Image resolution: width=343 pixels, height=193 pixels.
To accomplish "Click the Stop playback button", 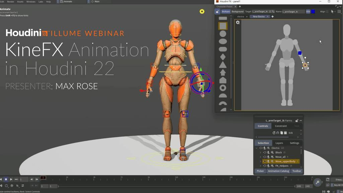I will pos(6,180).
